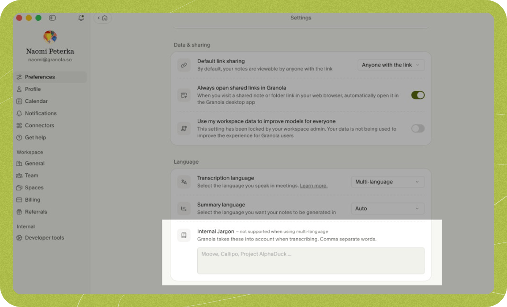Open the Auto summary language dropdown
This screenshot has width=507, height=307.
point(387,208)
